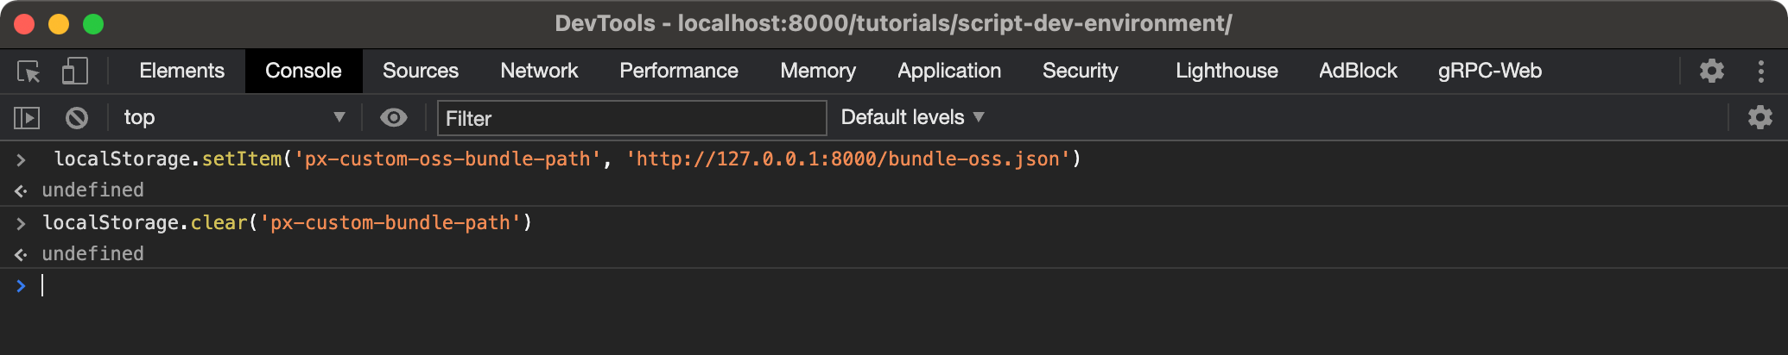
Task: Show the console sidebar icon
Action: click(x=27, y=118)
